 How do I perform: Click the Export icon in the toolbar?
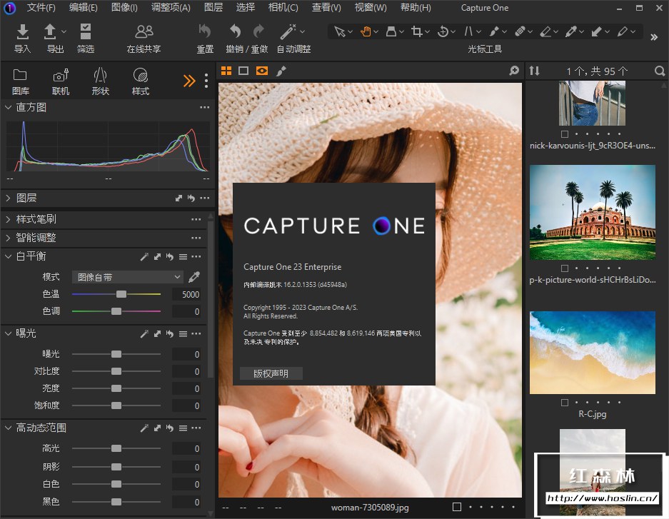[x=51, y=31]
